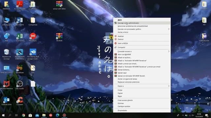This screenshot has width=211, height=118.
Task: Open the taskbar clock and date
Action: coord(199,115)
